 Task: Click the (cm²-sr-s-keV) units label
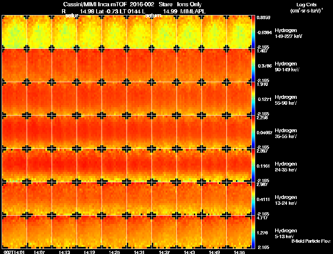click(306, 11)
